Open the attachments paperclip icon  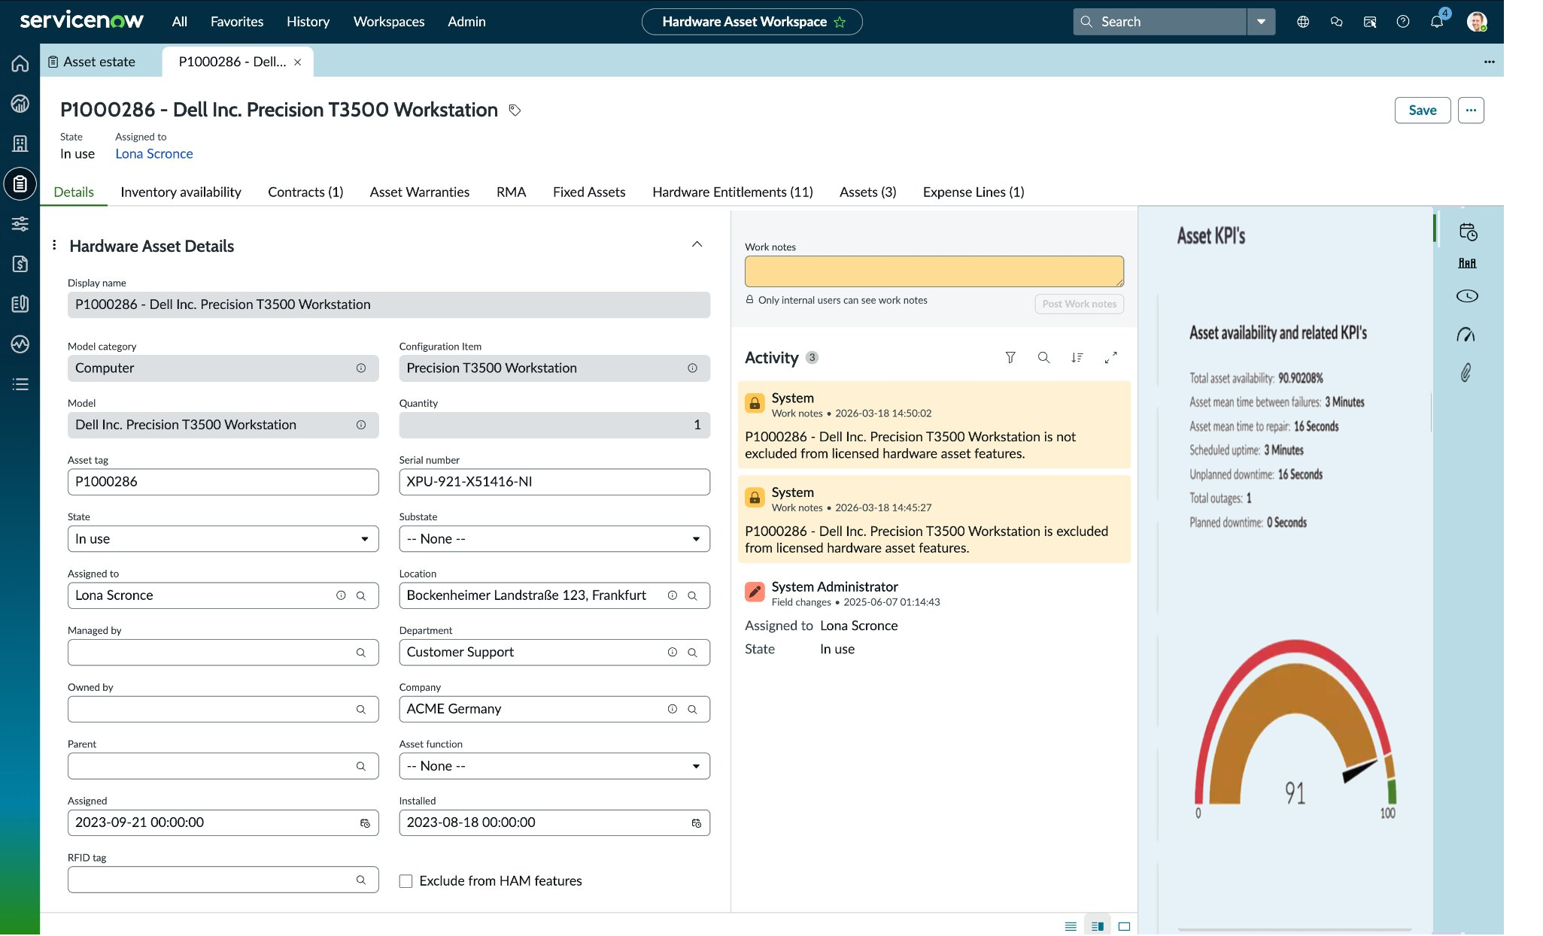[1466, 373]
